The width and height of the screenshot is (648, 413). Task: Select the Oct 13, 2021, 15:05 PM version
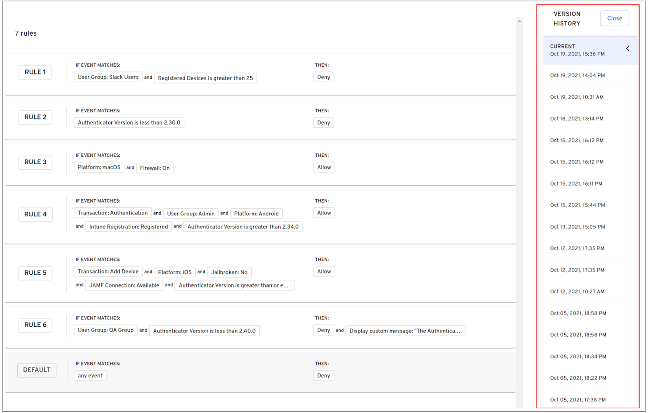(577, 227)
